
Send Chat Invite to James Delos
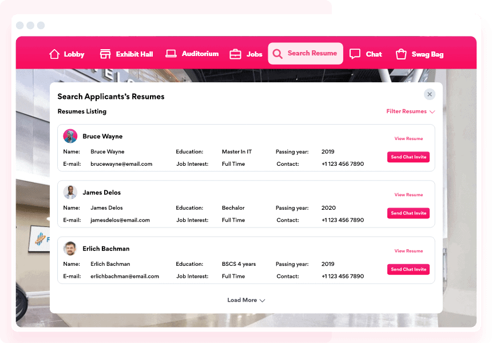(408, 213)
